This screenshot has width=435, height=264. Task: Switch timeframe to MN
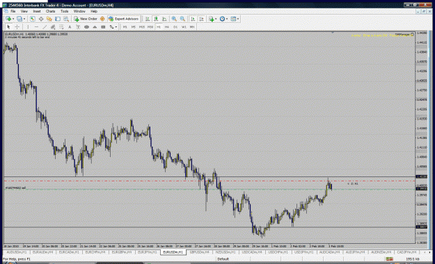pos(192,27)
